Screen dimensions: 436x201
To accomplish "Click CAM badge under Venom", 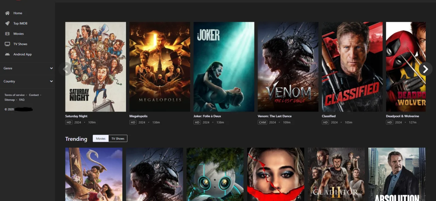I will 262,122.
